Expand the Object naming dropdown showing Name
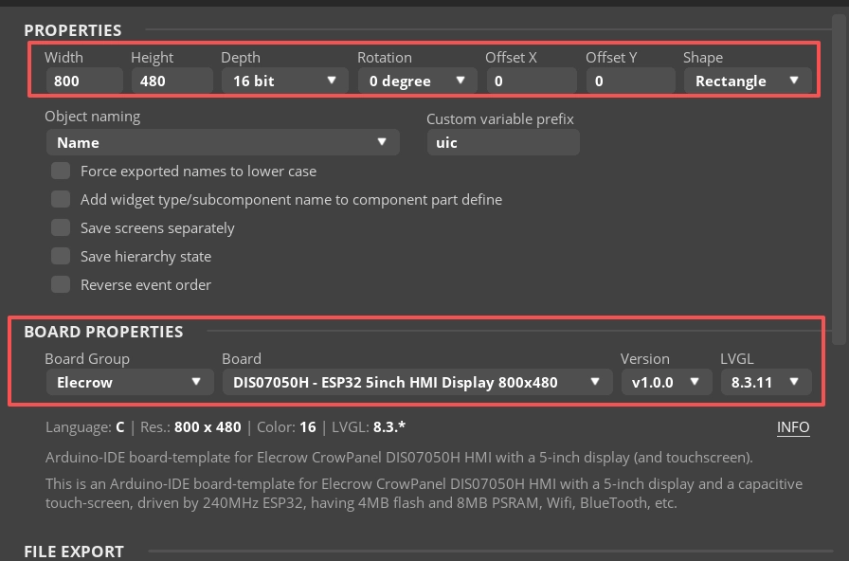 223,142
